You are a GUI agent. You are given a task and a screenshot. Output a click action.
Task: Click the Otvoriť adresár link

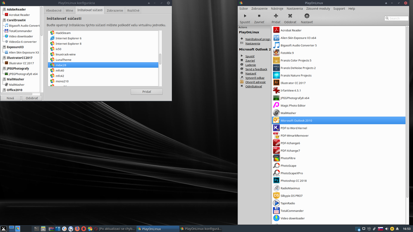(x=256, y=82)
